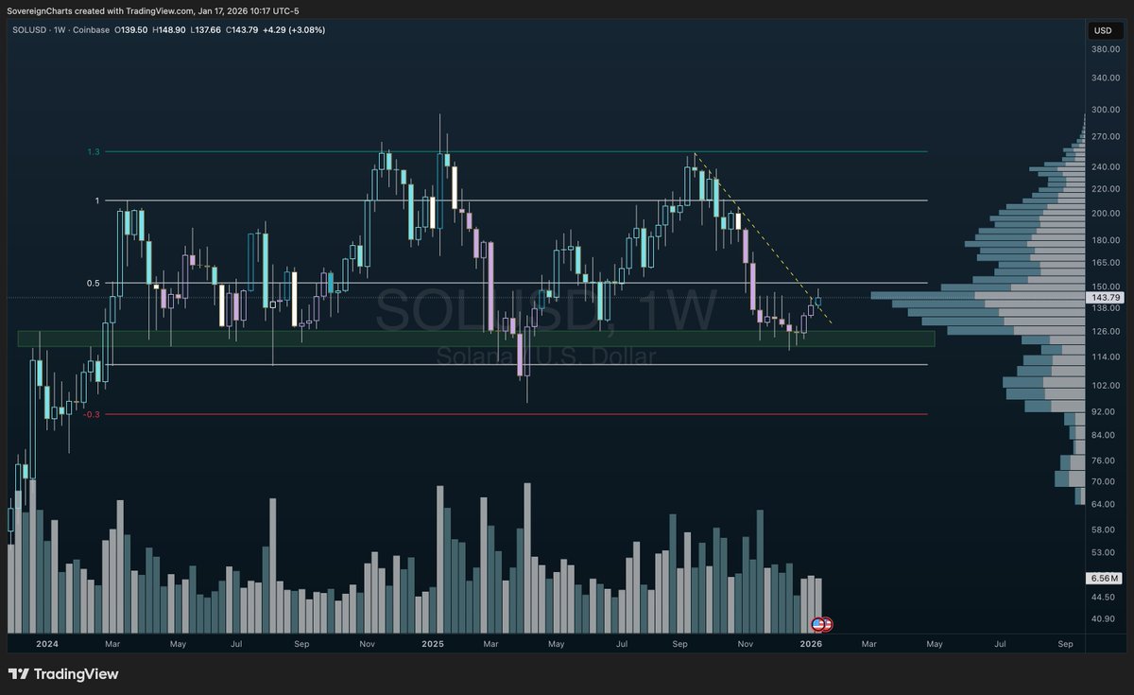Click the 200.00 price axis label
The image size is (1134, 695).
pos(1105,214)
